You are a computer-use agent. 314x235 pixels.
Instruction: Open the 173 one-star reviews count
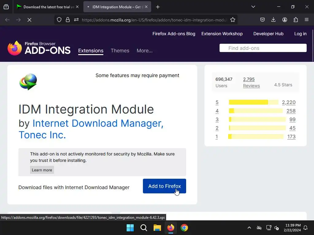click(291, 137)
